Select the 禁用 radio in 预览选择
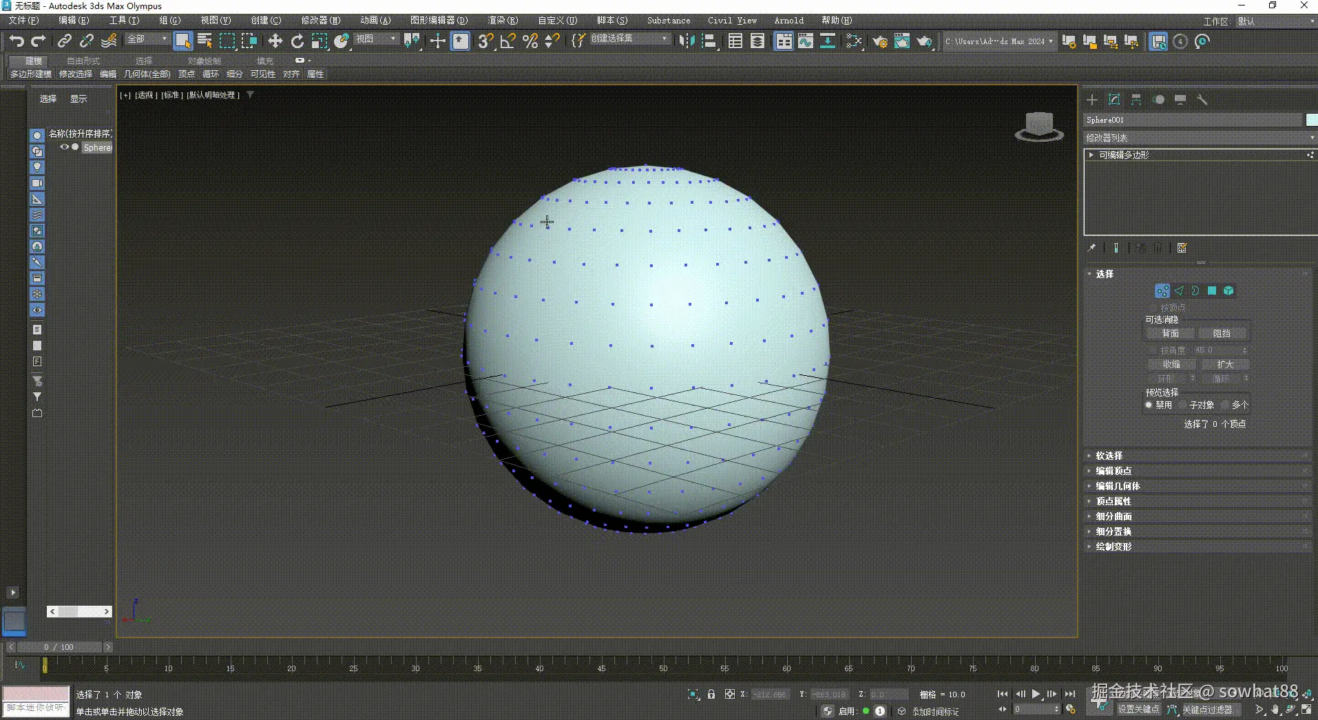This screenshot has height=720, width=1318. pos(1149,405)
